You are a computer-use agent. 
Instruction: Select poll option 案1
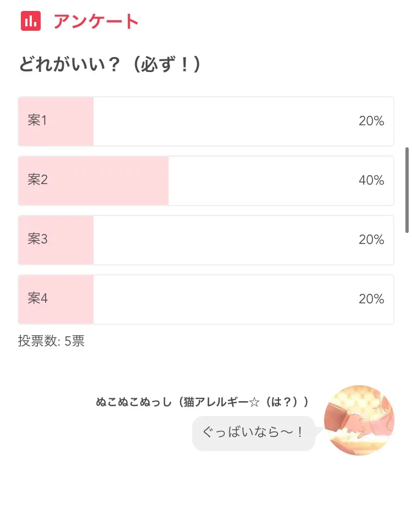point(206,121)
